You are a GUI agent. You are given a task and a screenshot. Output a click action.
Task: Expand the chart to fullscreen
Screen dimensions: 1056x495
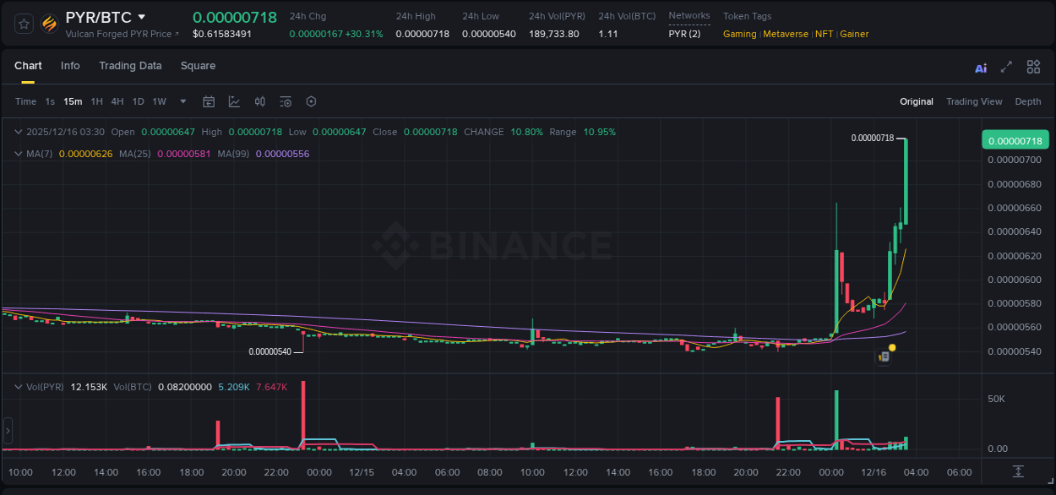coord(1006,67)
